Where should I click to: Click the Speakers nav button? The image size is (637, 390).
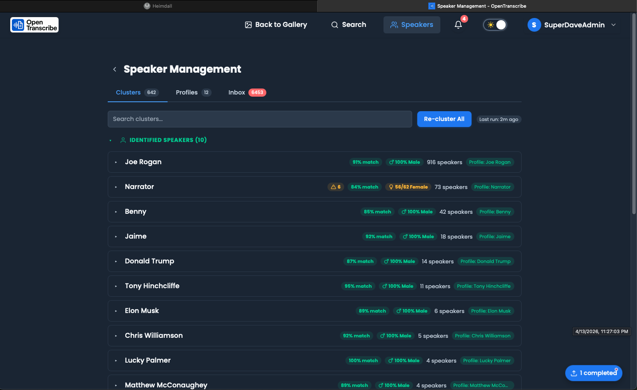click(x=412, y=25)
